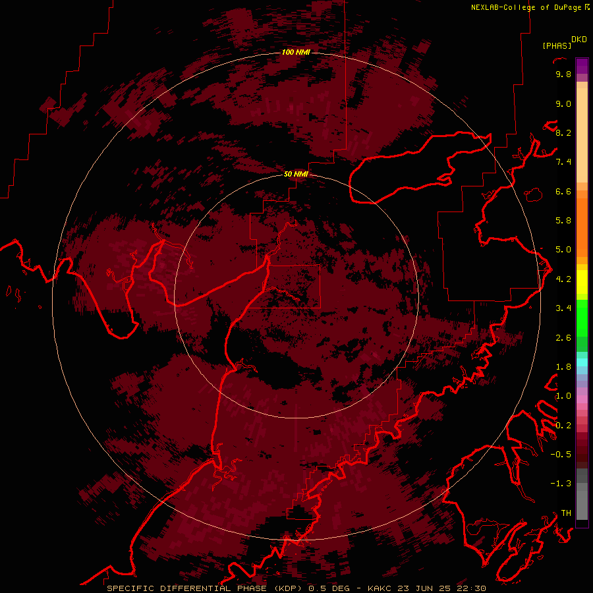Image resolution: width=593 pixels, height=593 pixels.
Task: Click the Specific Differential Phase (KDP) caption at bottom
Action: coord(296,588)
